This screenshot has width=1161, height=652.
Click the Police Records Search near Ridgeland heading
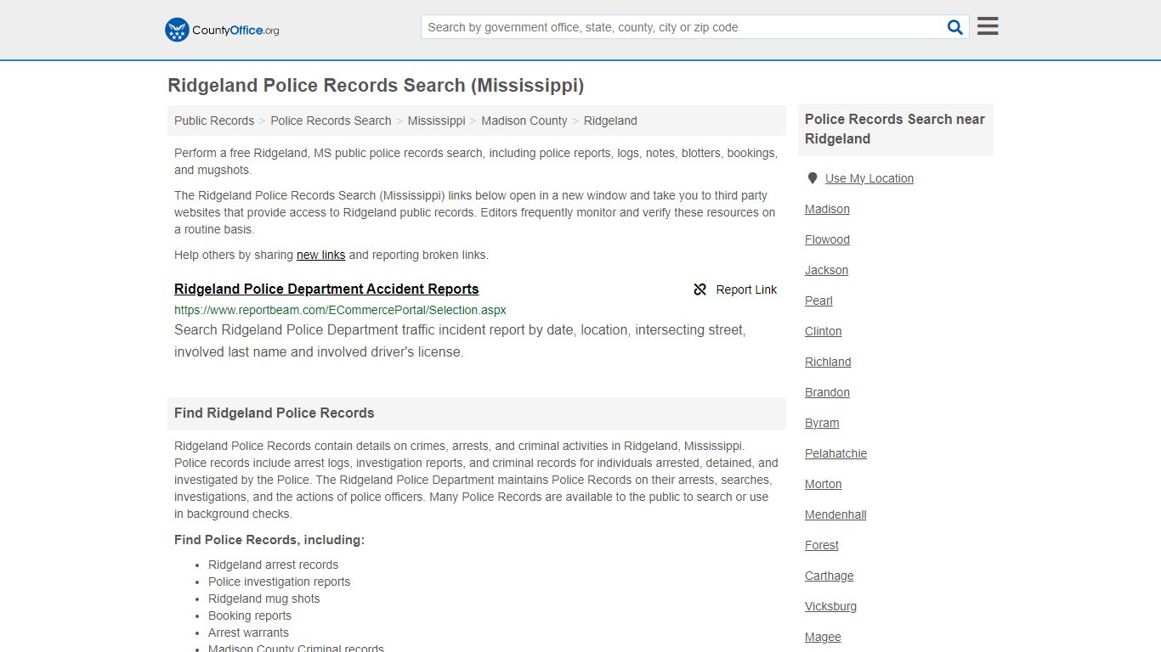coord(895,129)
